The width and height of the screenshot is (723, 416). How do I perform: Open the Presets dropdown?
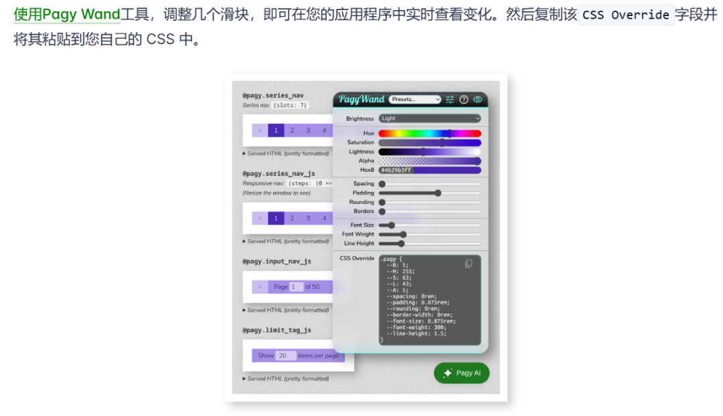[x=415, y=100]
